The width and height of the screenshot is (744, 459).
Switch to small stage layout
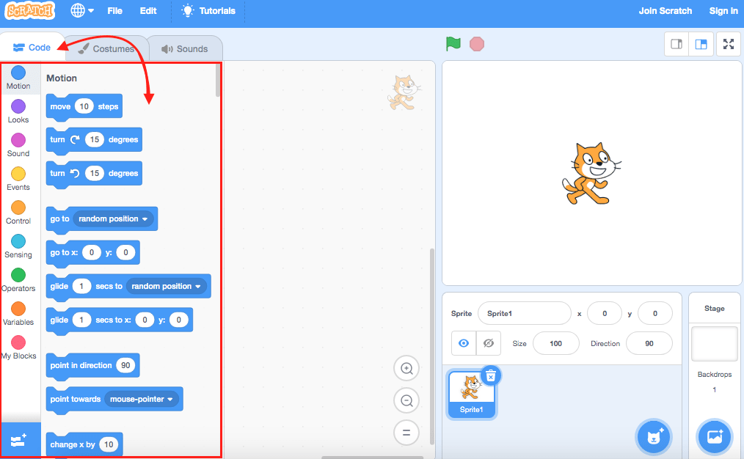point(676,44)
